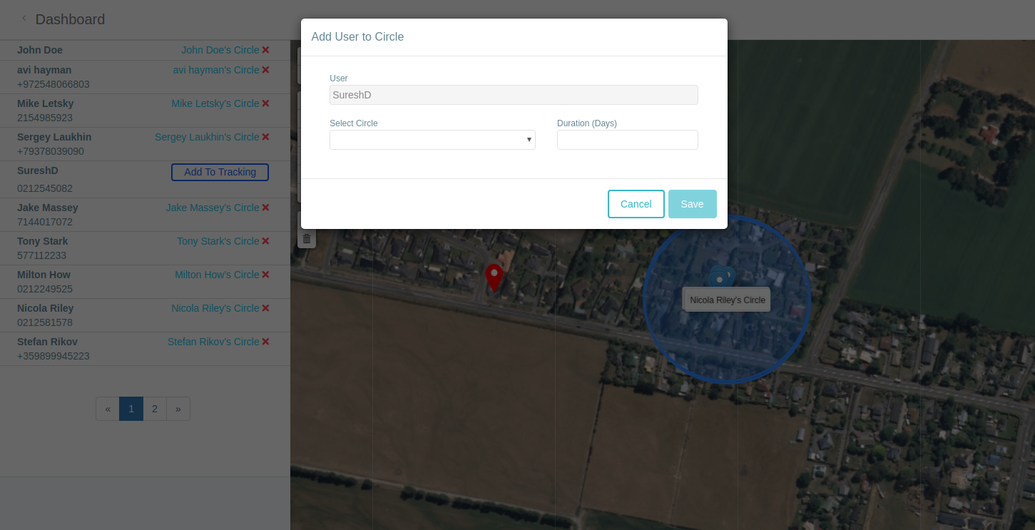Image resolution: width=1035 pixels, height=530 pixels.
Task: Open Sergey Laukhin's Circle link
Action: (x=207, y=137)
